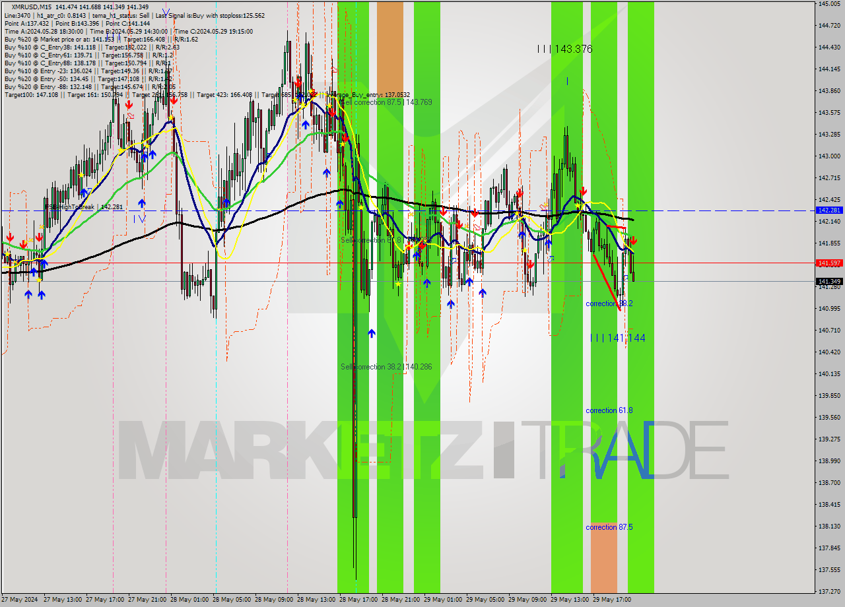
Task: Click 'Buy %10 @ C_Entry38: 141.118' line
Action: tap(92, 47)
